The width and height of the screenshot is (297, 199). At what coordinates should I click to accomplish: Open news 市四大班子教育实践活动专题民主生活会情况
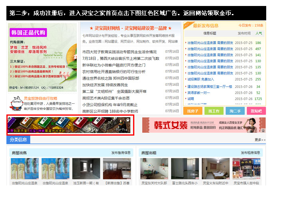120,51
